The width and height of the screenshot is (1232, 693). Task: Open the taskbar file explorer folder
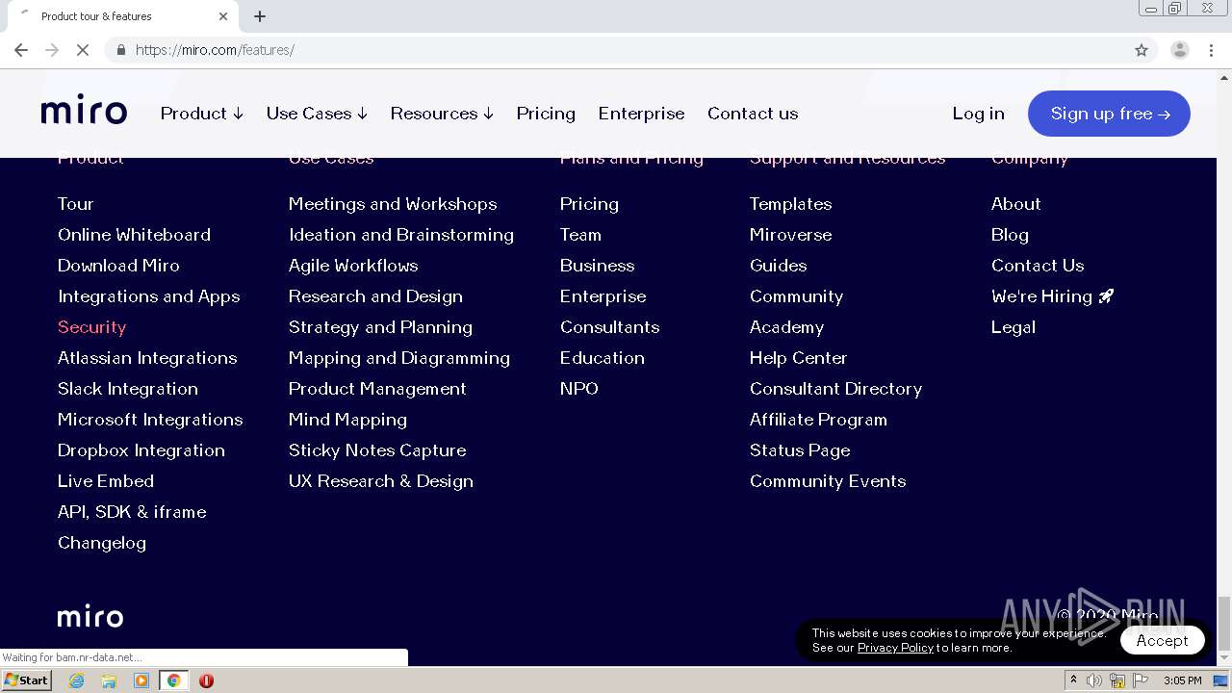point(109,680)
